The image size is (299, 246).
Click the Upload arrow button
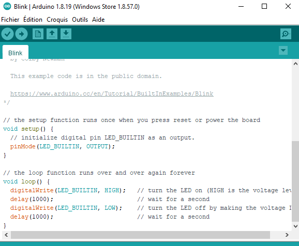[x=22, y=34]
